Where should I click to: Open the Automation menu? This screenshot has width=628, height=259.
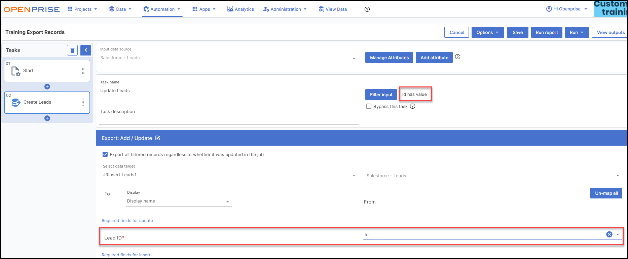(x=162, y=9)
